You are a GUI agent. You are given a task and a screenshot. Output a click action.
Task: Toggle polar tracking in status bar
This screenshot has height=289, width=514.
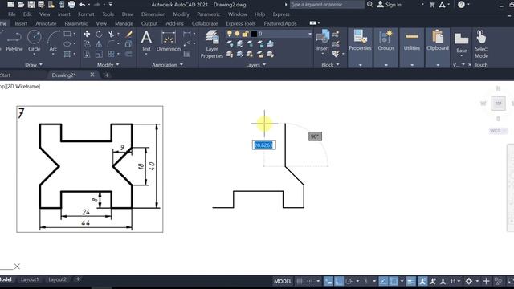(x=349, y=281)
